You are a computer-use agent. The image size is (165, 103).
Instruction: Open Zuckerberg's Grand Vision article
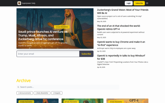(123, 12)
